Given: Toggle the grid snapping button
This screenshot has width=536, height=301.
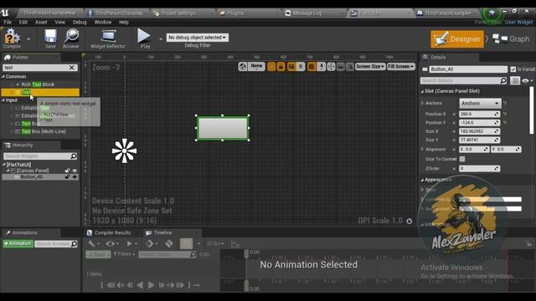Looking at the screenshot, I should coord(312,67).
